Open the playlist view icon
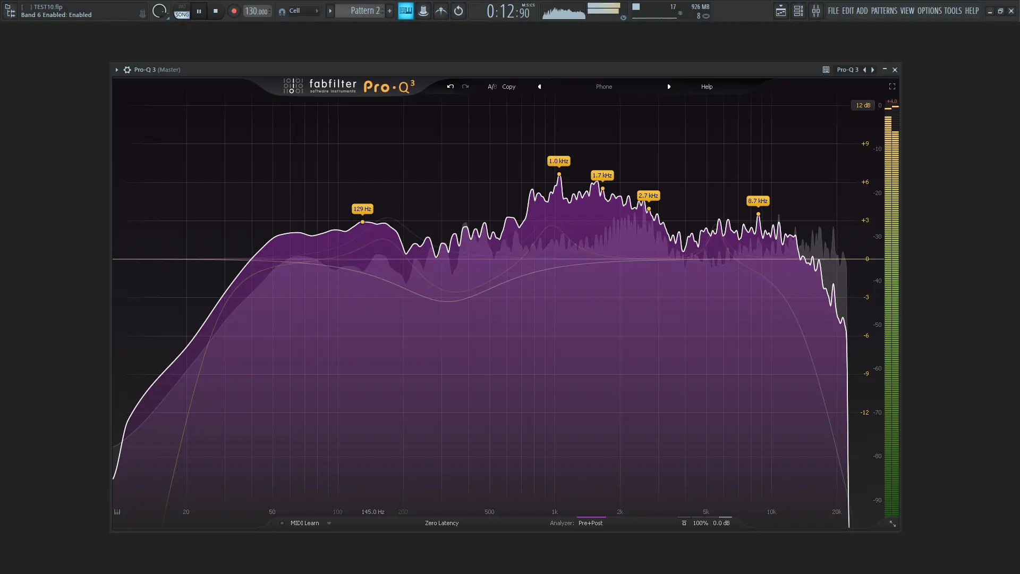This screenshot has width=1020, height=574. coord(780,11)
